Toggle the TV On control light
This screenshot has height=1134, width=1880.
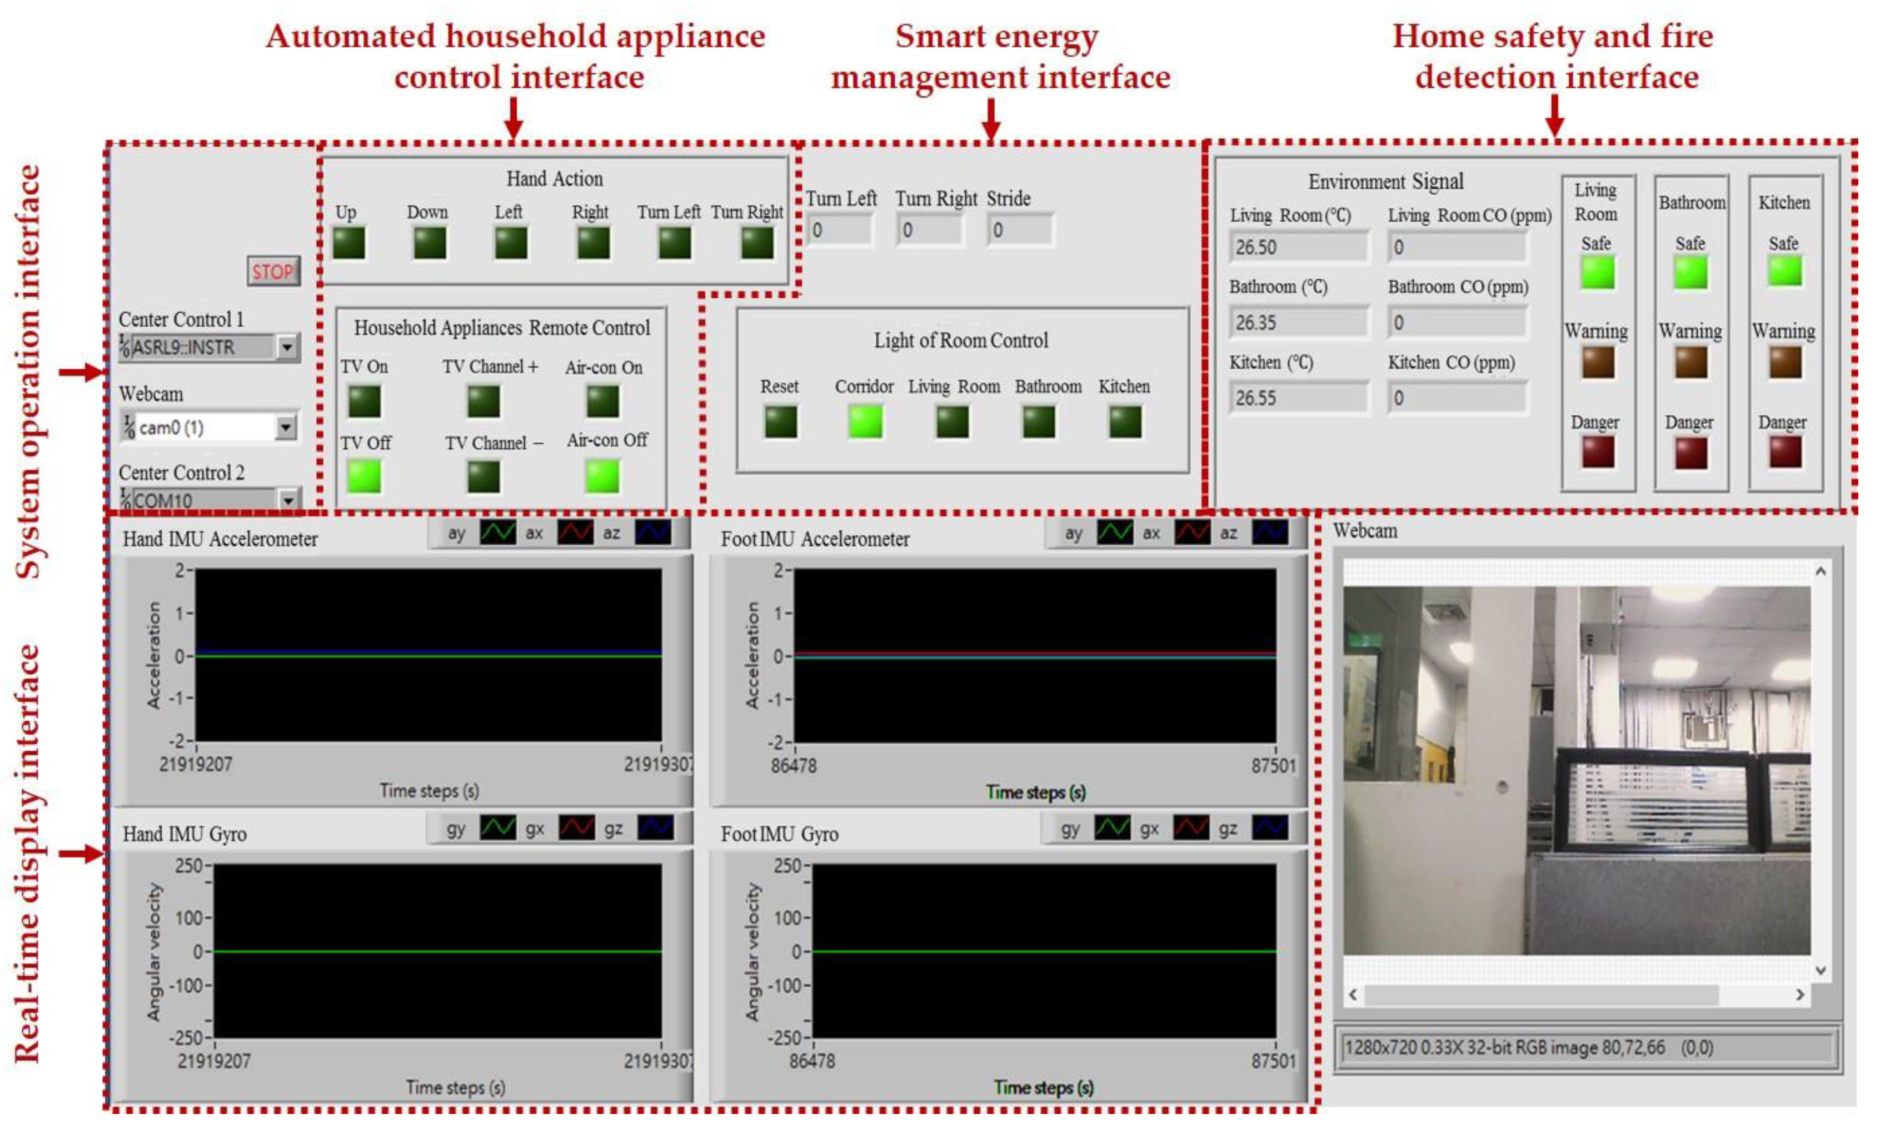pyautogui.click(x=364, y=401)
